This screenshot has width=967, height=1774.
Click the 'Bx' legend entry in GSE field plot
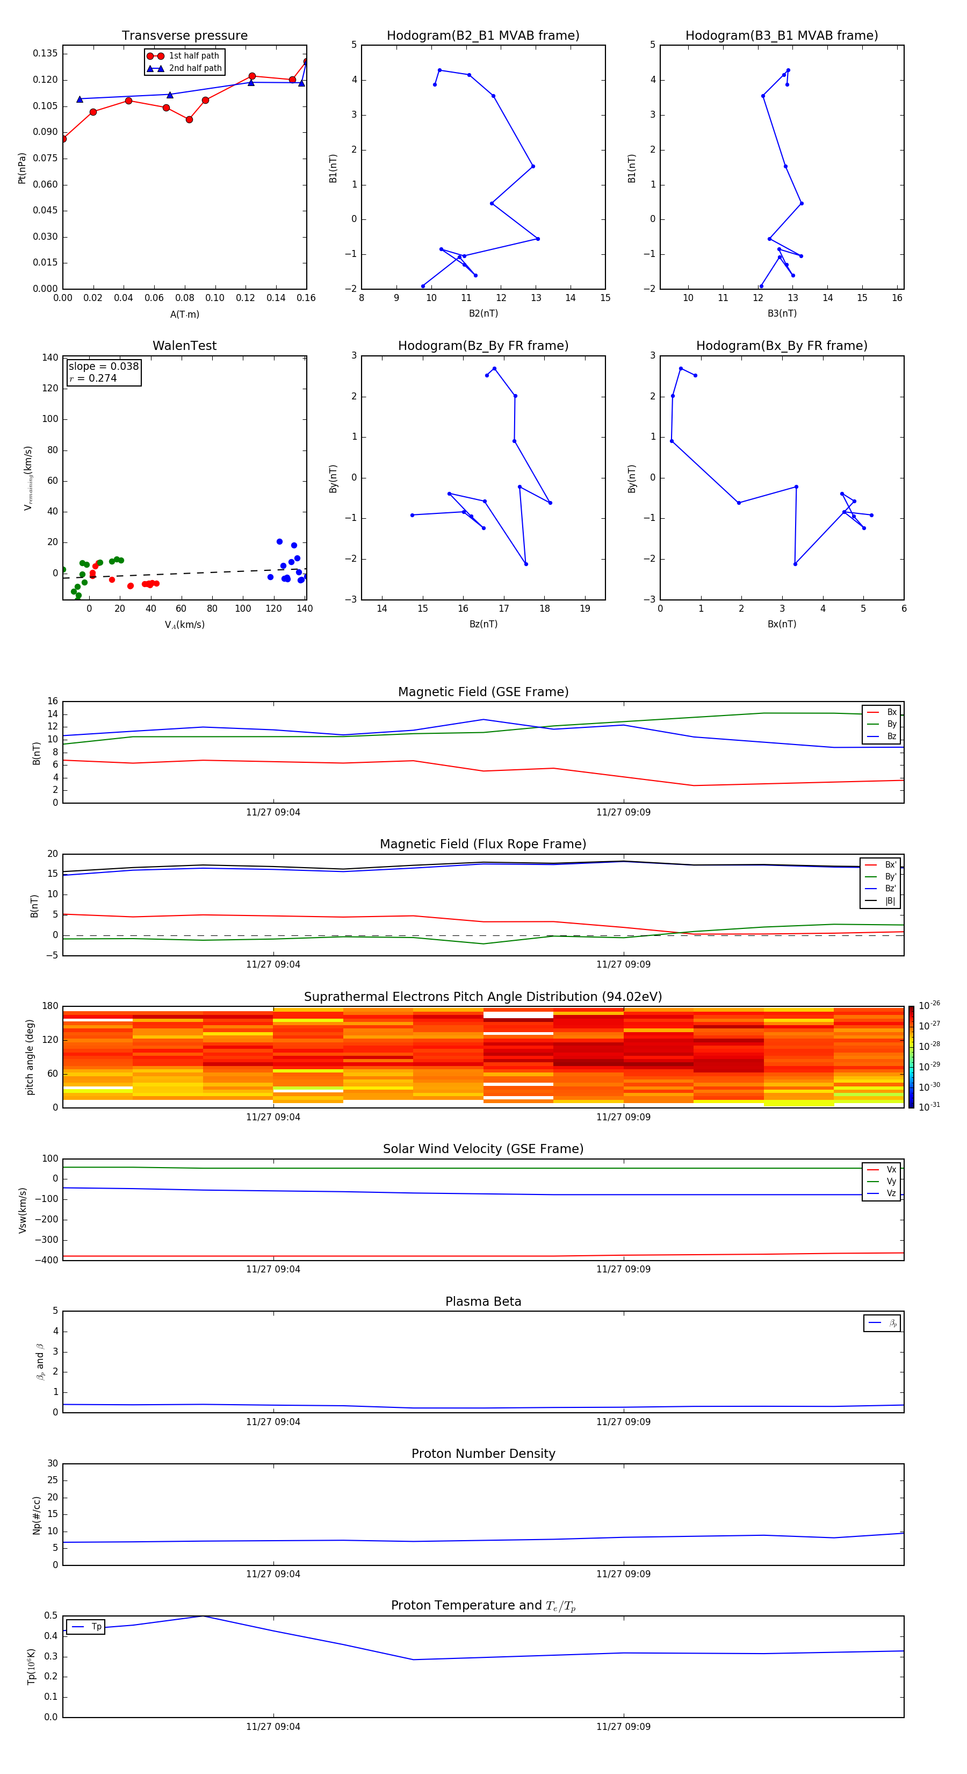tap(882, 712)
